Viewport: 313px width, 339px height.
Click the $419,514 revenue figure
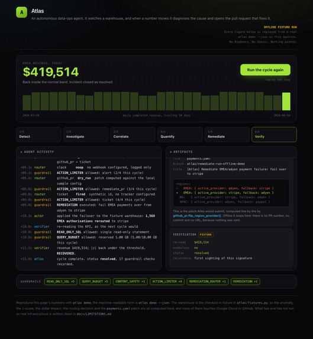(51, 72)
